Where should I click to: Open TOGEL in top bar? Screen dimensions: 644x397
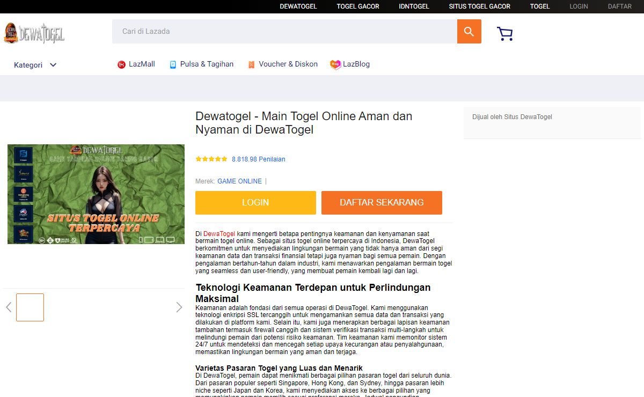pos(540,6)
